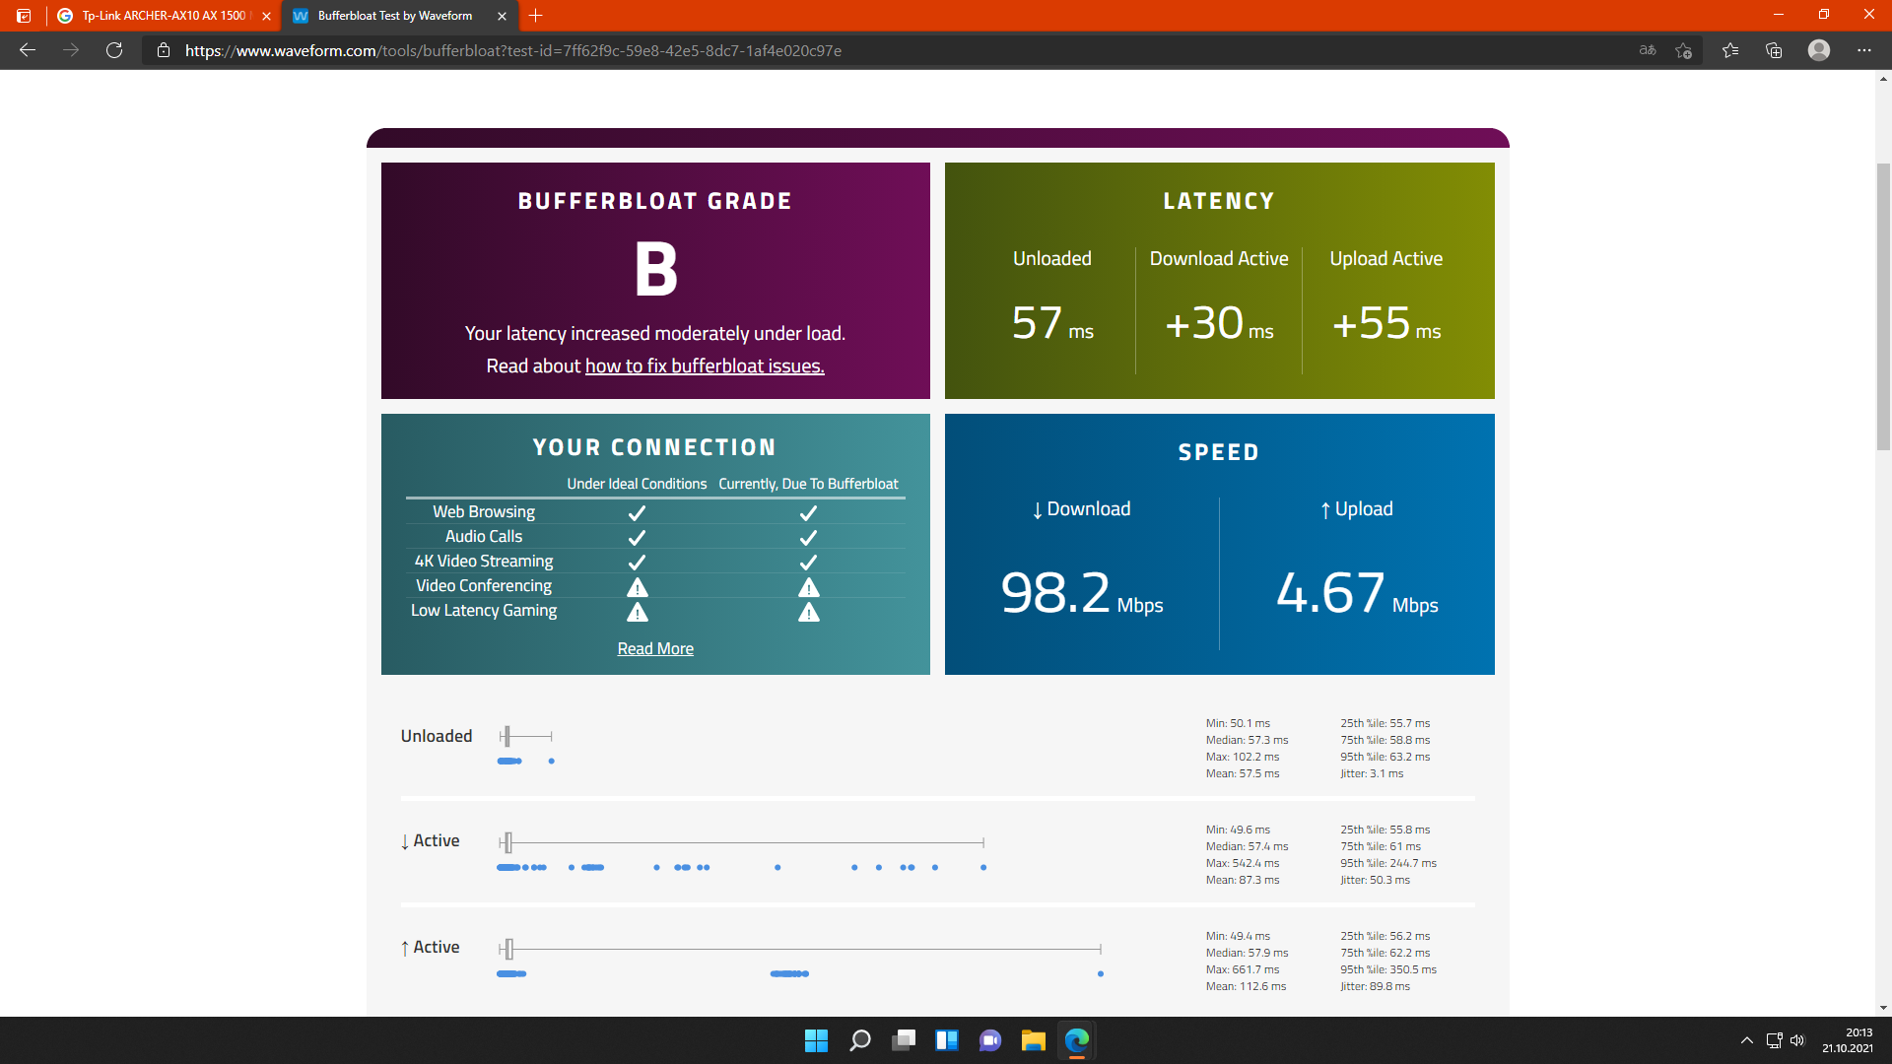This screenshot has height=1064, width=1892.
Task: Switch to Tp-Link ARCHER-AX10 tab
Action: pos(164,16)
